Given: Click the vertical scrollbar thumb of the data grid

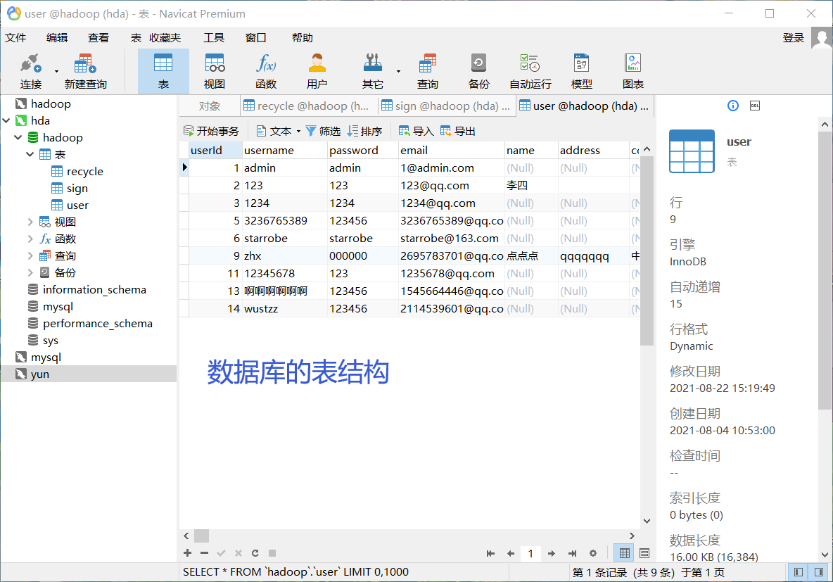Looking at the screenshot, I should point(647,251).
